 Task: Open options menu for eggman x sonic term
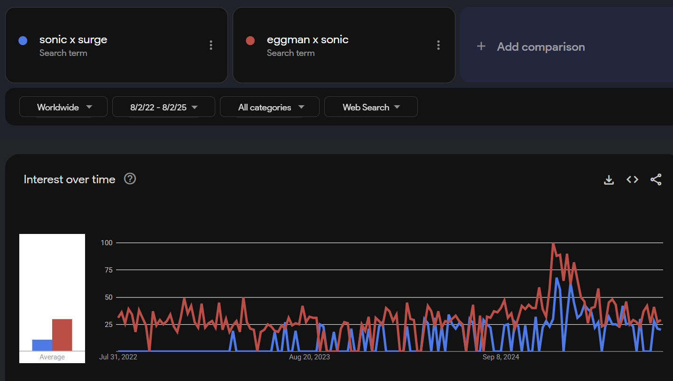coord(438,45)
